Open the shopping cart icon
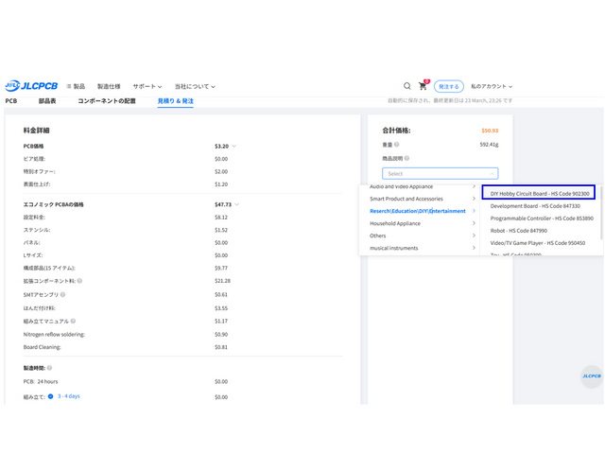 [423, 86]
